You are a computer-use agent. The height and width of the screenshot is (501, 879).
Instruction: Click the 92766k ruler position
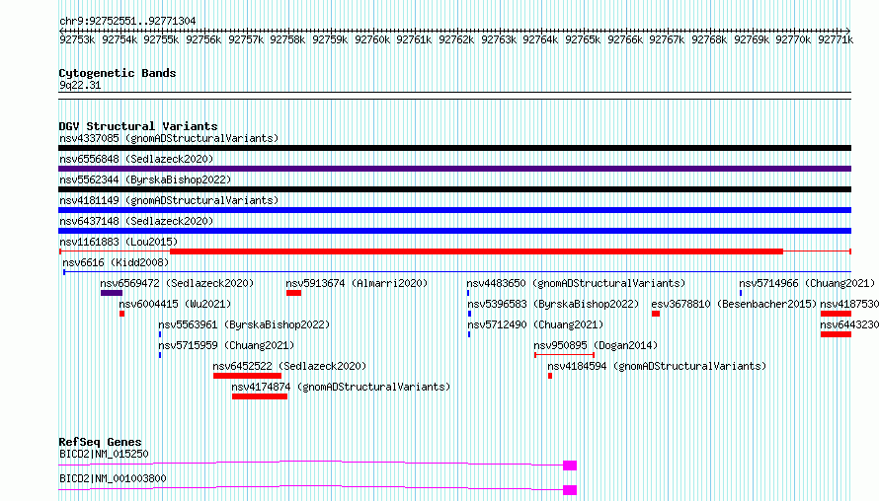tap(625, 39)
